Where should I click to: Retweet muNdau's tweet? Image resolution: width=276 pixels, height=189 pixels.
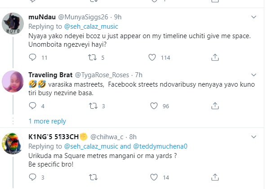(x=93, y=57)
